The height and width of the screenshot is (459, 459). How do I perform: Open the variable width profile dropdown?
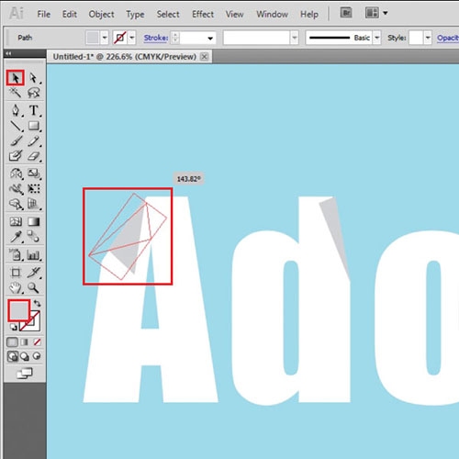point(295,38)
